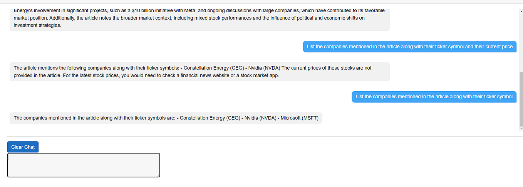Click the final reply listing Microsoft (MSFT)
Screen dimensions: 523x187
(x=166, y=118)
